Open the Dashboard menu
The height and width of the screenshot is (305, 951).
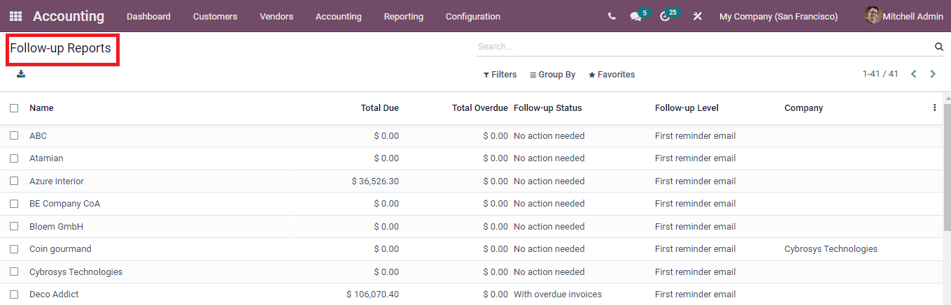(148, 16)
